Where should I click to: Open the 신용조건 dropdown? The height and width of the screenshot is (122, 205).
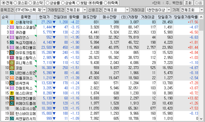coord(127,10)
